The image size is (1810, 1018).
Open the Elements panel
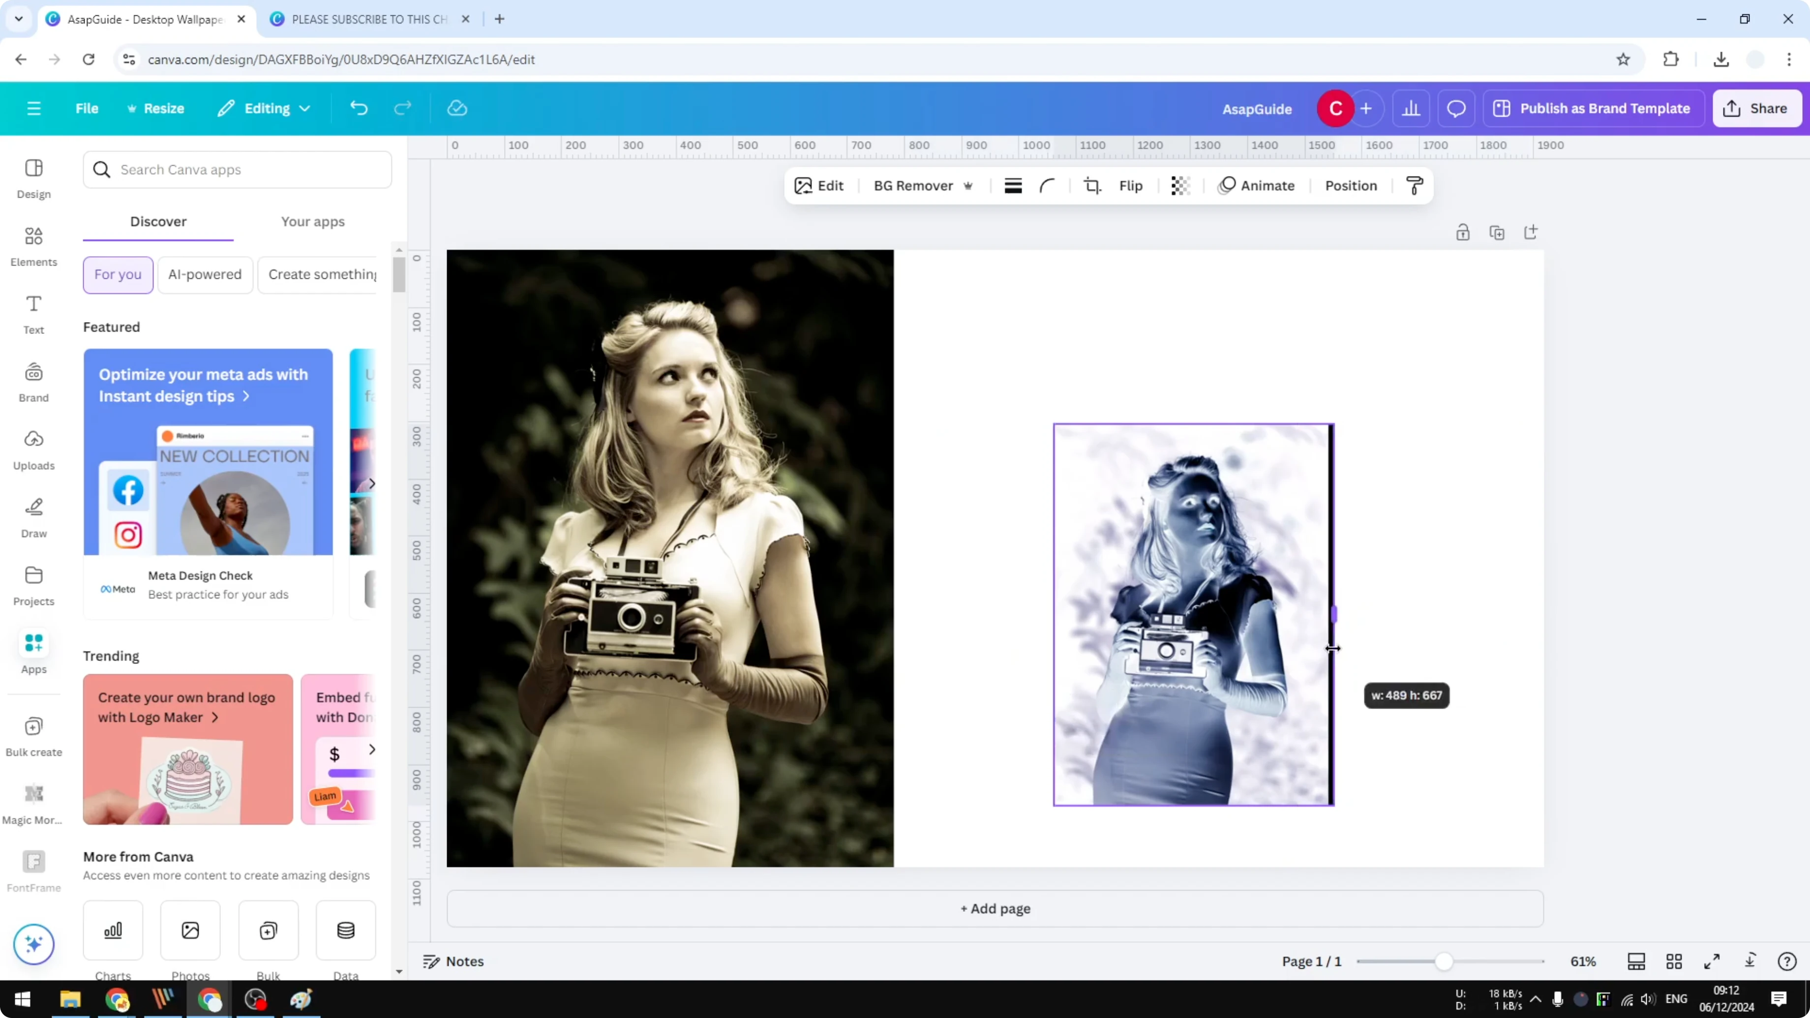tap(33, 246)
